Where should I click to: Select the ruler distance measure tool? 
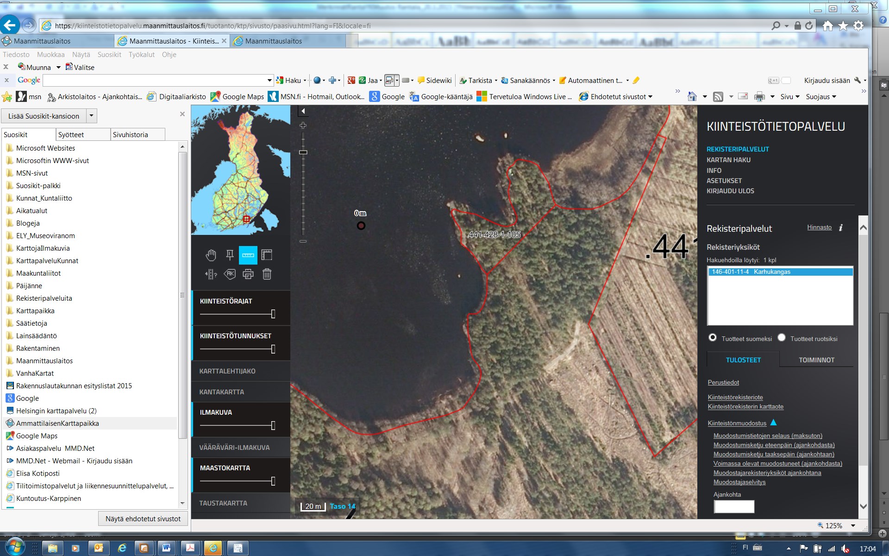[x=248, y=255]
